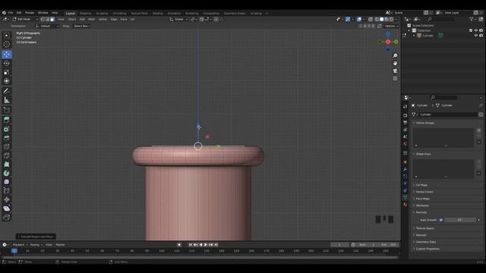Image resolution: width=486 pixels, height=273 pixels.
Task: Select the Knife tool
Action: [7, 155]
